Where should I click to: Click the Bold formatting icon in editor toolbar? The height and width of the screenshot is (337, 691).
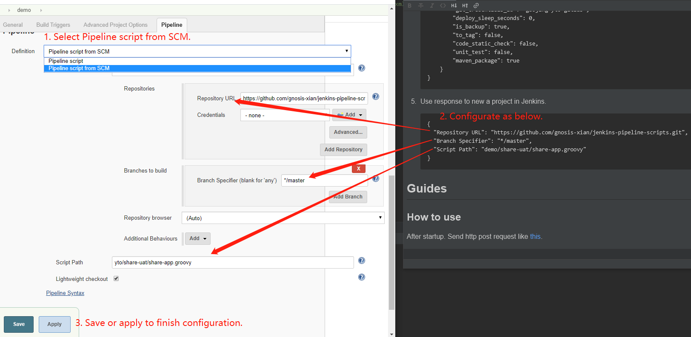click(x=409, y=6)
